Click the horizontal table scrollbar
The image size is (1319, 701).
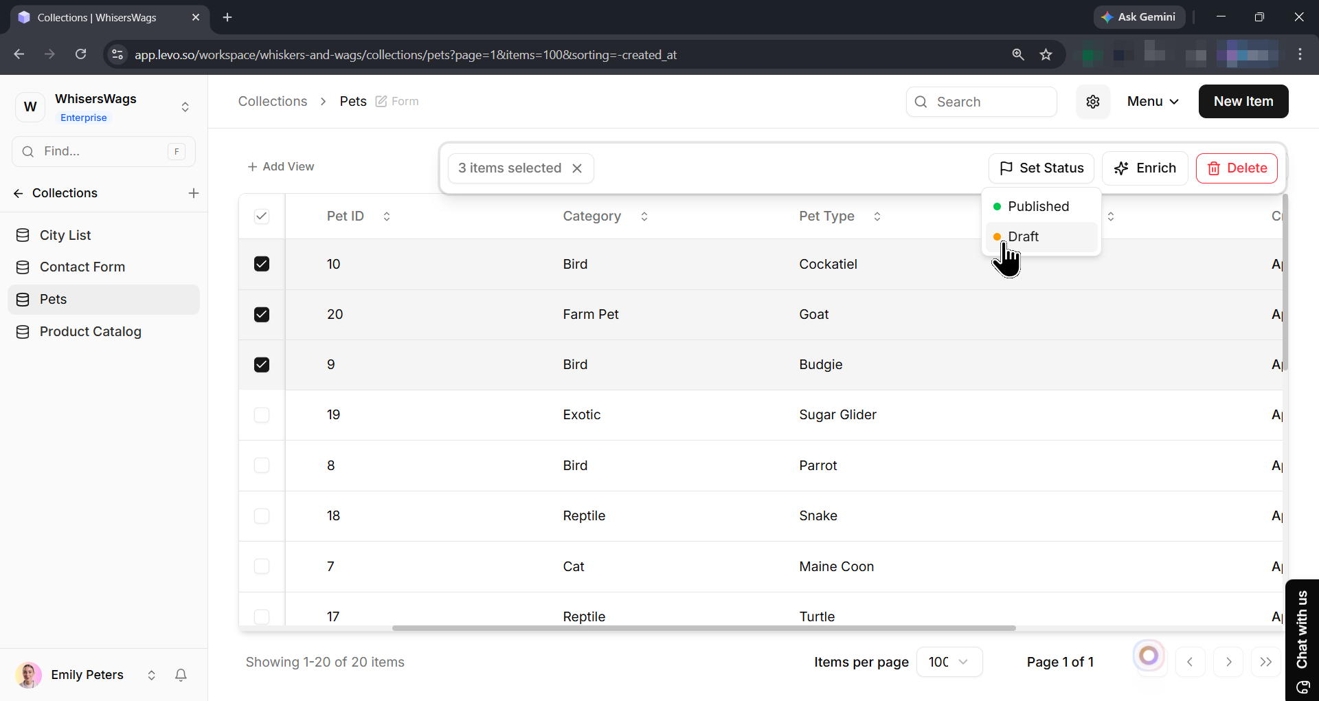coord(703,628)
